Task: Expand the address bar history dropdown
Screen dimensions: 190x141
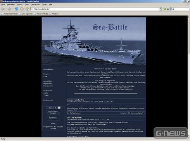Action: (161, 9)
